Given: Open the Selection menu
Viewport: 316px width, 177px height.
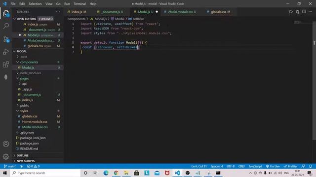Looking at the screenshot, I should [35, 4].
